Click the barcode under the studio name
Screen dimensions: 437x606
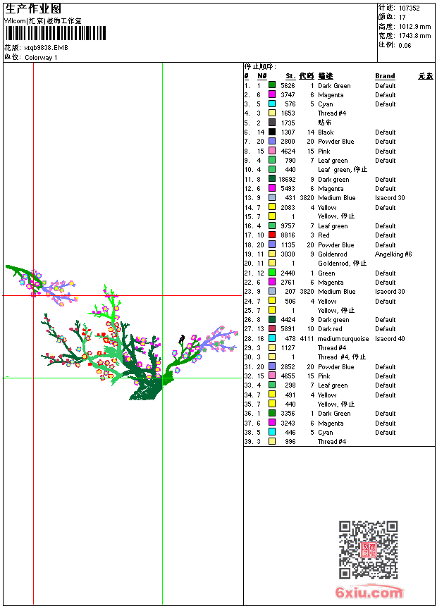tap(55, 33)
